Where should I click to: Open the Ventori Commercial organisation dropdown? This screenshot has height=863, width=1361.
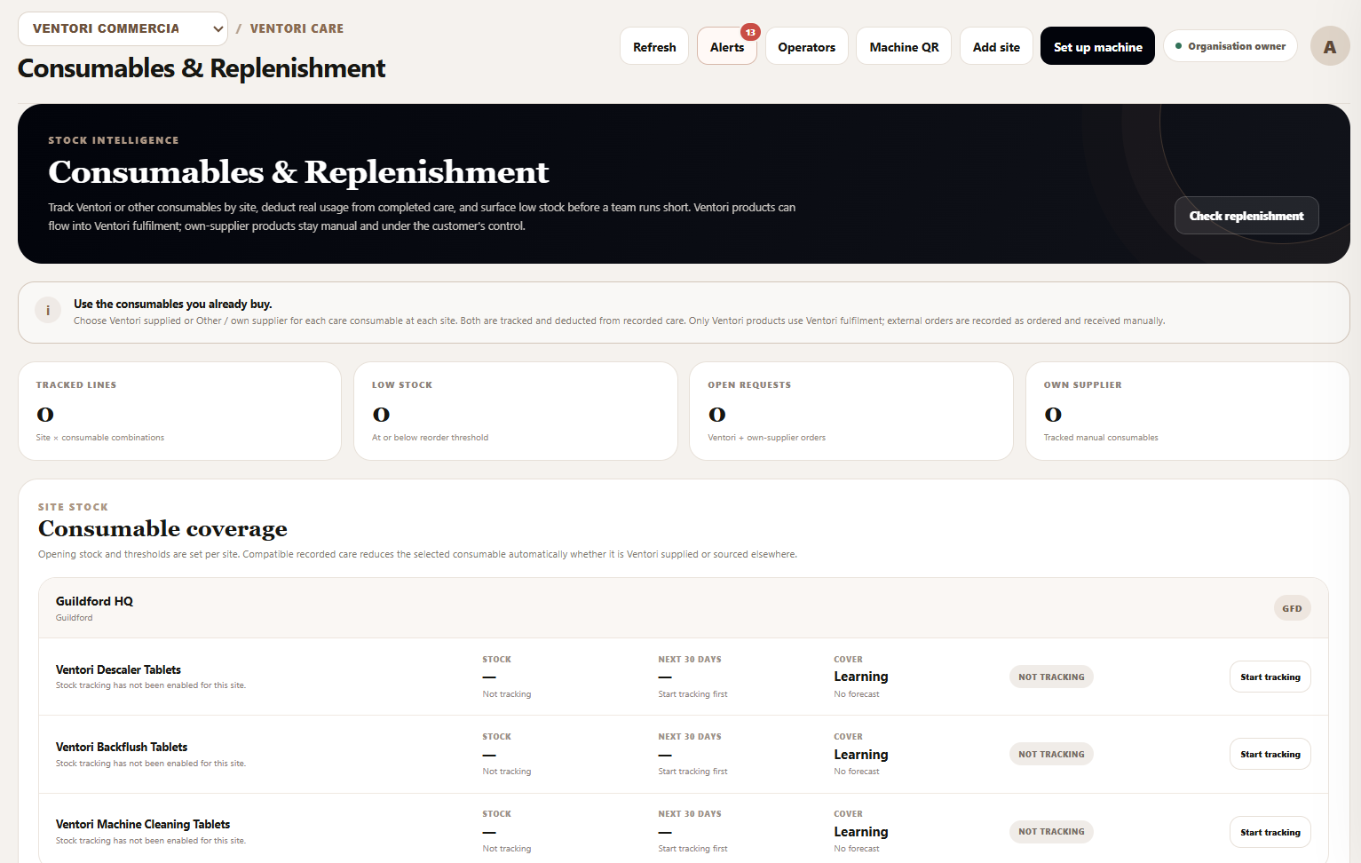(x=123, y=28)
